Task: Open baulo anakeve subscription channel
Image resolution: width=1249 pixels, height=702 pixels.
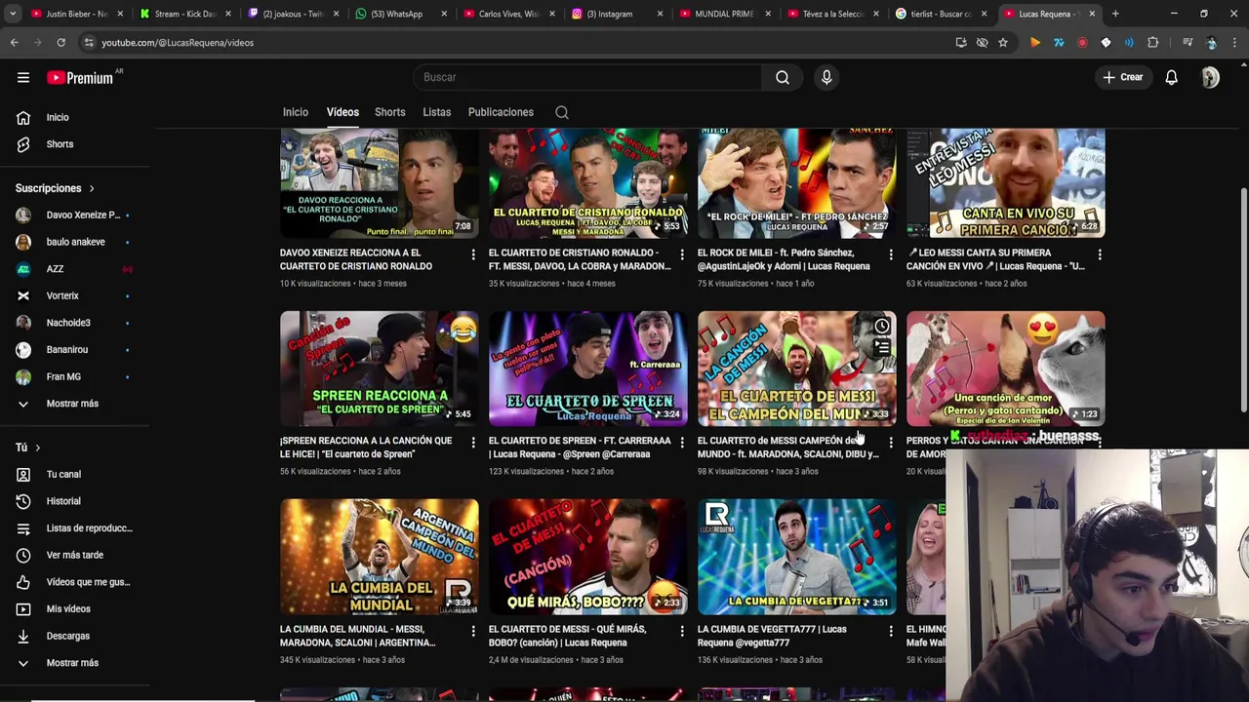Action: pyautogui.click(x=76, y=242)
